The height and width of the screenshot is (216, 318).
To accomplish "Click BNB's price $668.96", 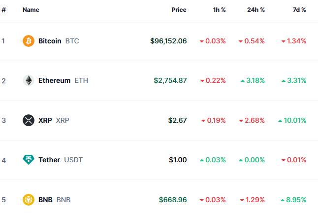I will point(173,200).
